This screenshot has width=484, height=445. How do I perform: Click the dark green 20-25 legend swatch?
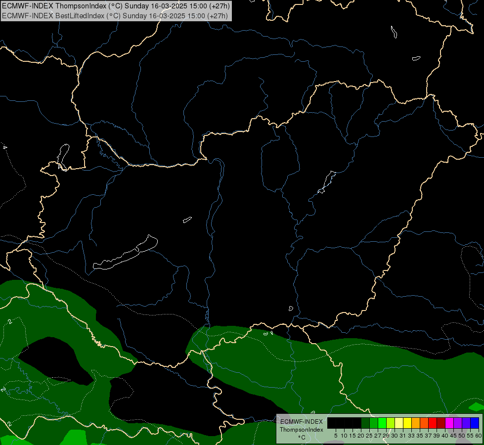coord(365,423)
